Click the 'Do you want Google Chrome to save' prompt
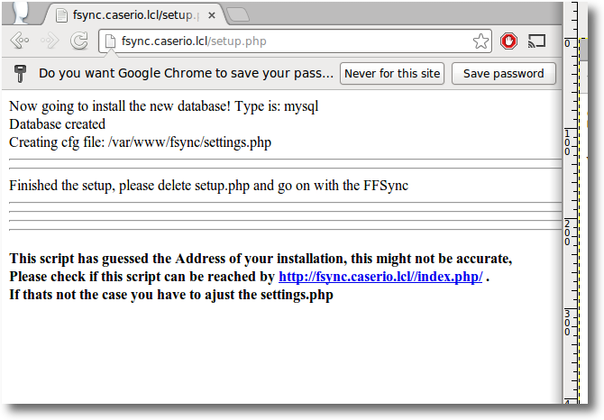Image resolution: width=604 pixels, height=420 pixels. tap(186, 73)
